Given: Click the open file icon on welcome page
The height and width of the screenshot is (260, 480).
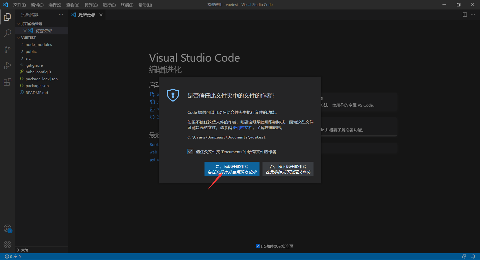Looking at the screenshot, I should click(x=152, y=102).
